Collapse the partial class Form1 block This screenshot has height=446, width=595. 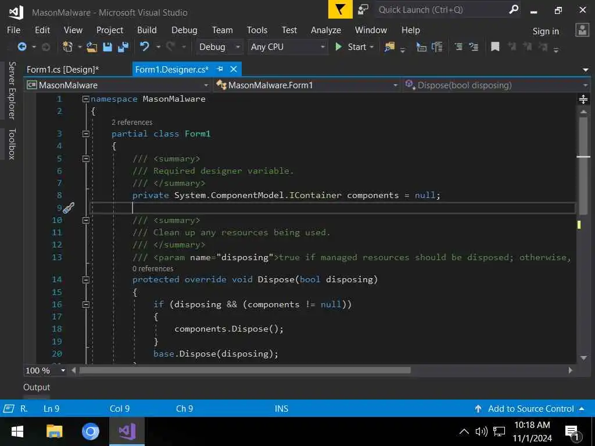86,134
